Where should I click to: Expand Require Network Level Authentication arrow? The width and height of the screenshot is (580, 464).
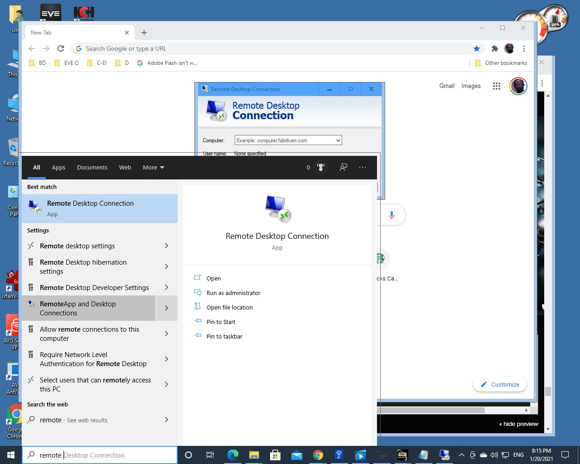click(166, 359)
